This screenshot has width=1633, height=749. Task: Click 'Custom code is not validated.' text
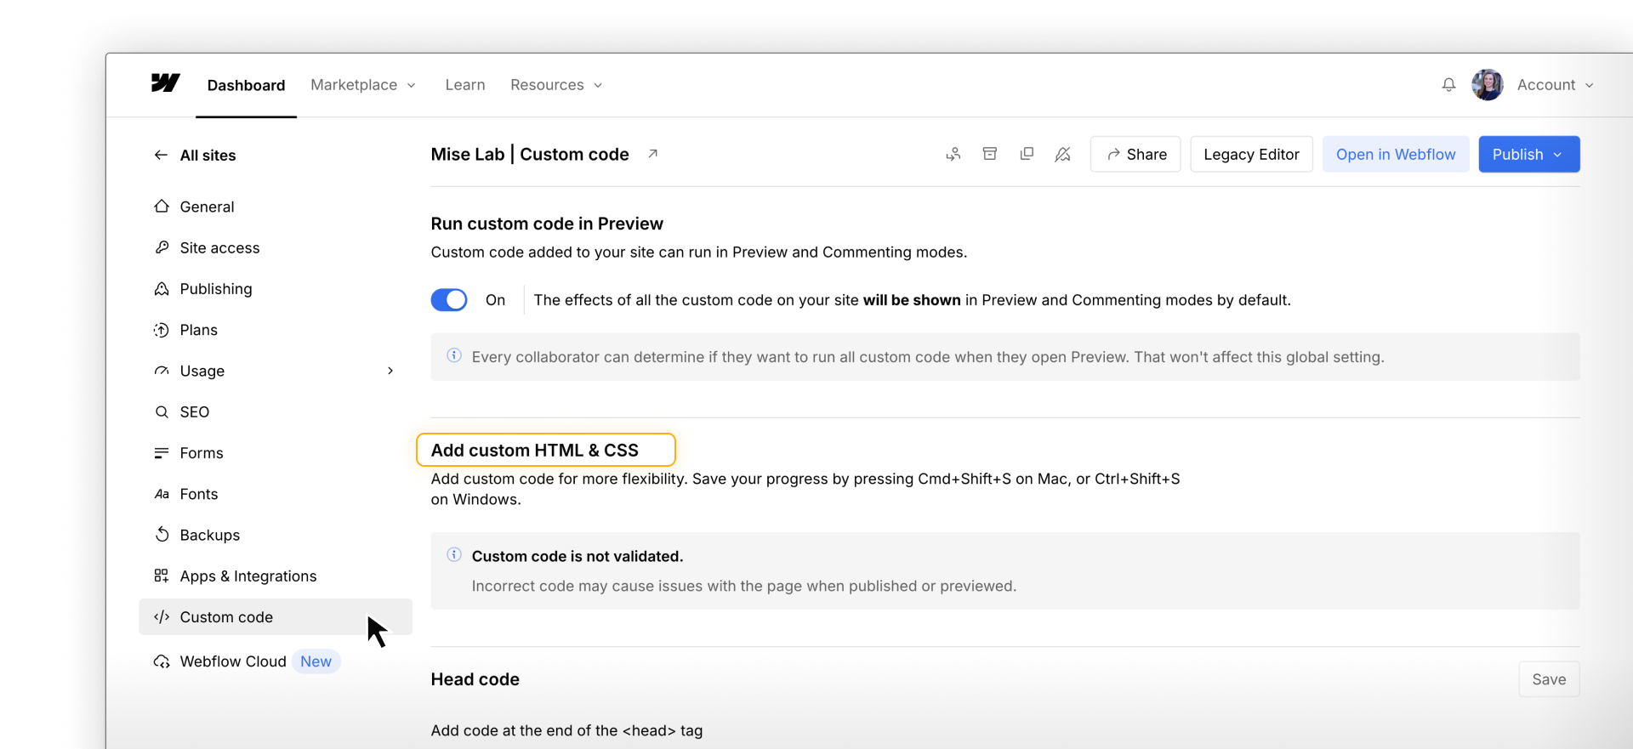[x=578, y=556]
